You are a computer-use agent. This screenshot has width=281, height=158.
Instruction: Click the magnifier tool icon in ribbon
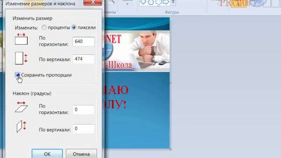tap(112, 1)
